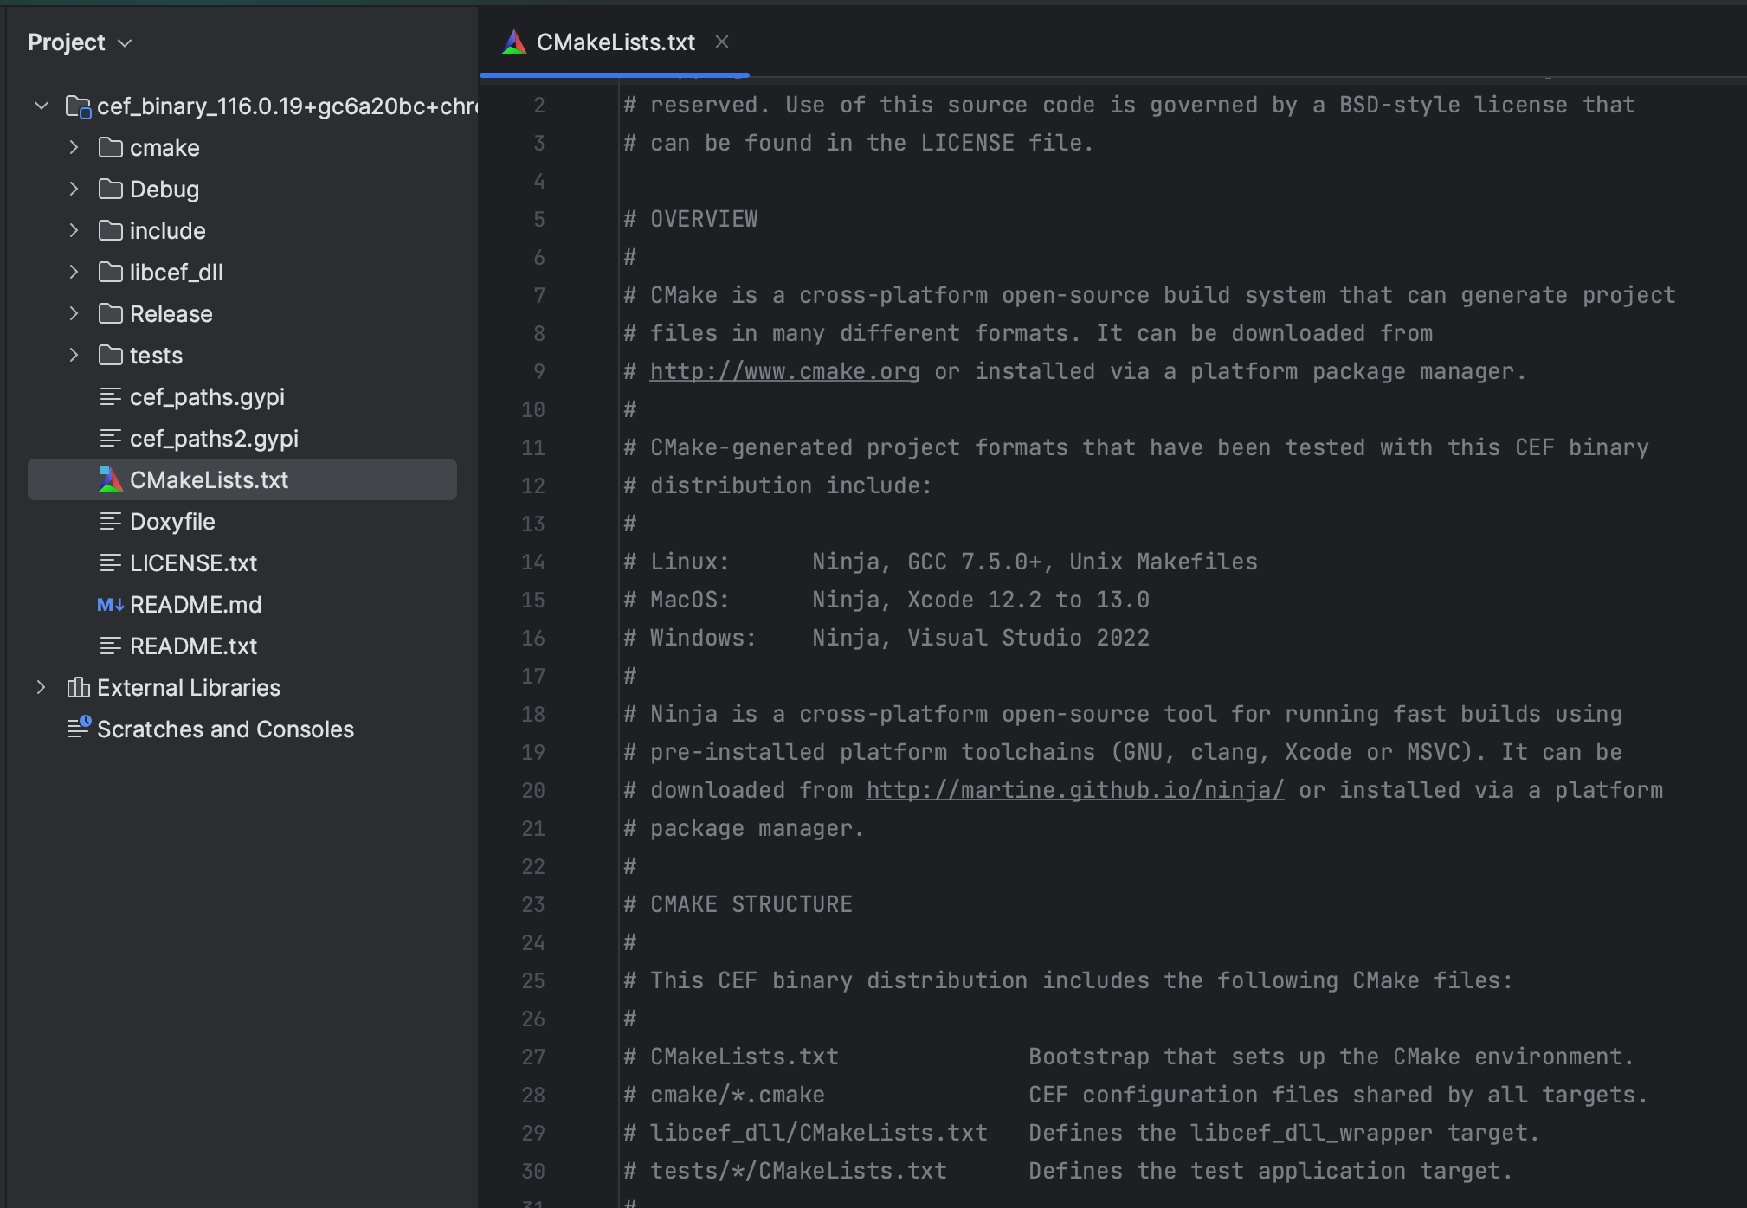The width and height of the screenshot is (1747, 1208).
Task: Open the http://martine.github.io/ninja/ link
Action: 1074,788
